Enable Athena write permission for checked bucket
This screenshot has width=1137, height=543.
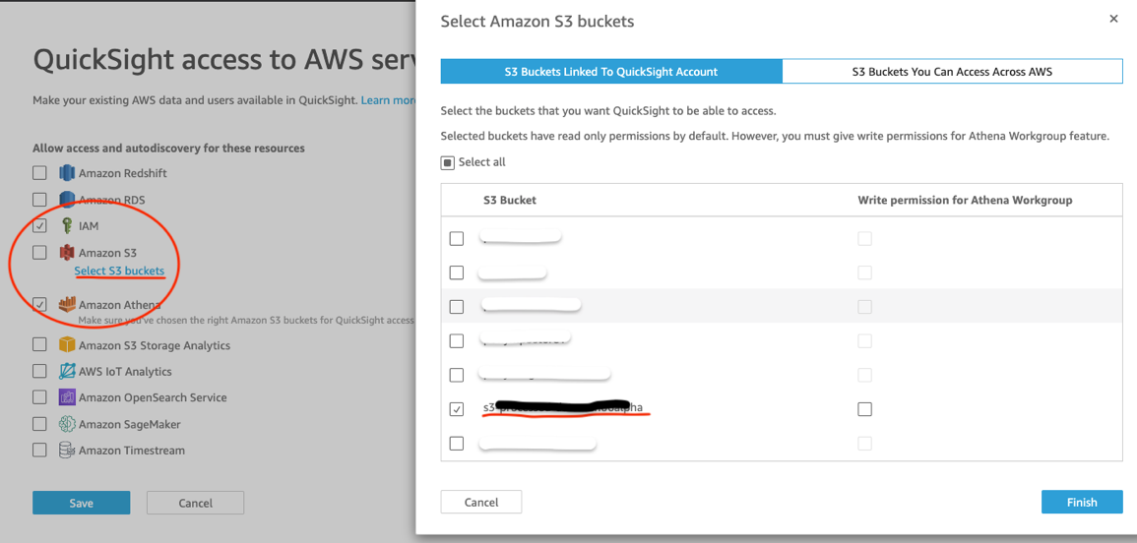click(x=864, y=409)
